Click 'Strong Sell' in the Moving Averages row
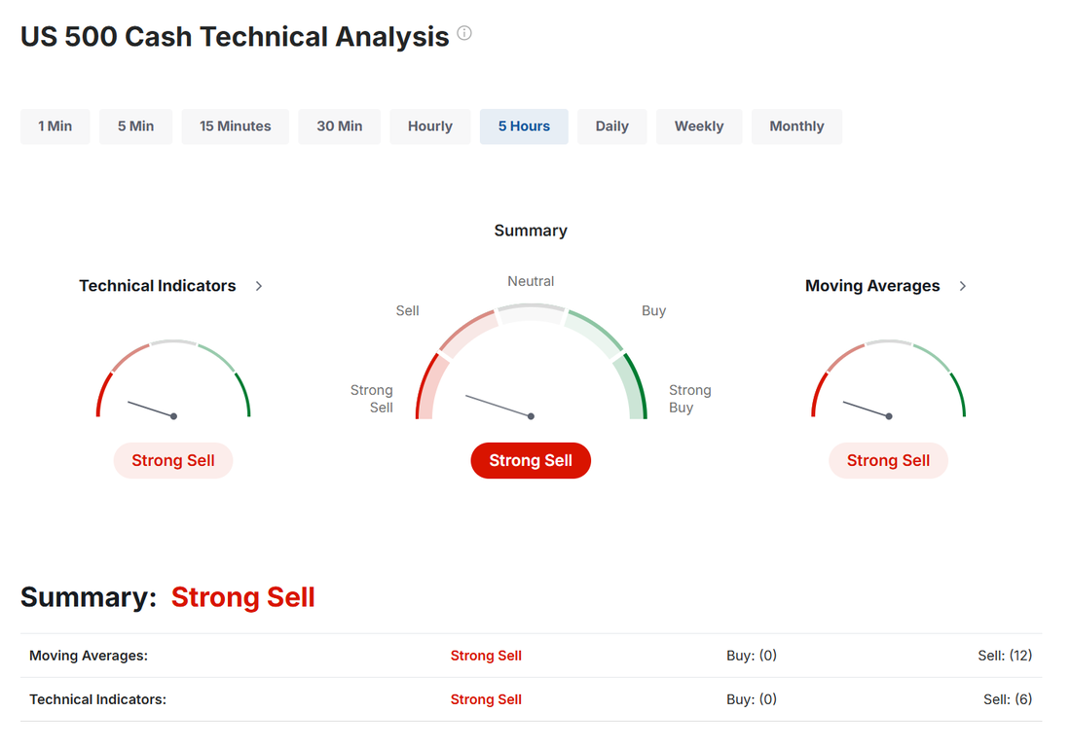 point(486,656)
